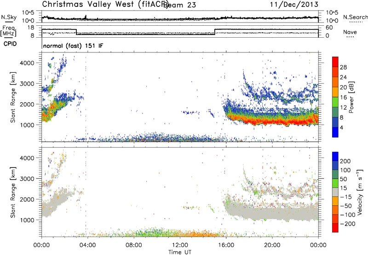This screenshot has height=255, width=368.
Task: Click the "15" tick on the Velocity scale
Action: click(x=343, y=188)
